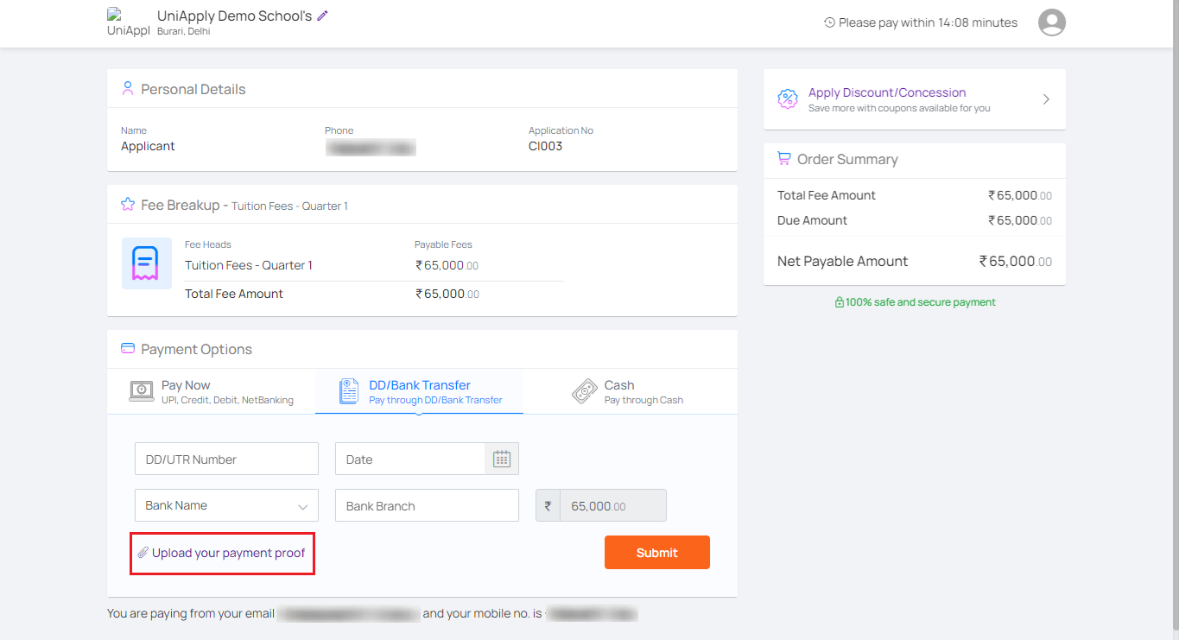
Task: Click the shopping cart Order Summary icon
Action: point(783,159)
